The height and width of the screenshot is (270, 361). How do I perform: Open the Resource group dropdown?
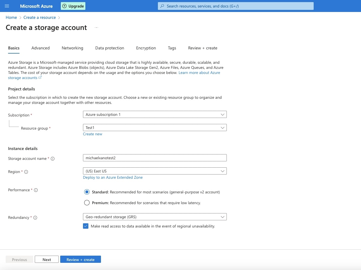pos(155,128)
